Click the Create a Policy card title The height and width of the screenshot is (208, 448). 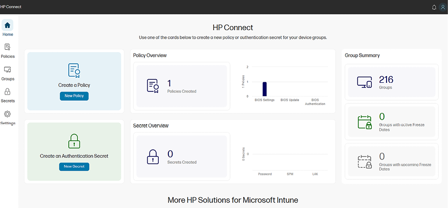(74, 85)
